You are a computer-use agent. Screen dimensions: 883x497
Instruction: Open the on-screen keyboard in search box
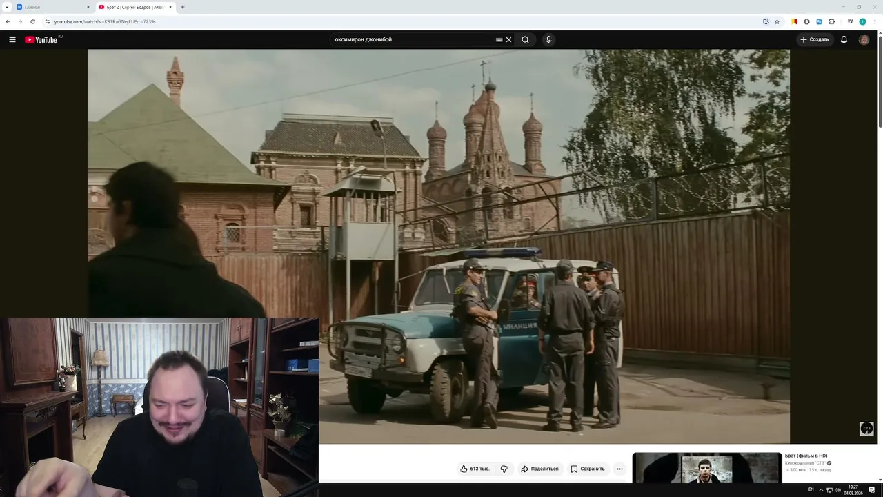[x=499, y=39]
